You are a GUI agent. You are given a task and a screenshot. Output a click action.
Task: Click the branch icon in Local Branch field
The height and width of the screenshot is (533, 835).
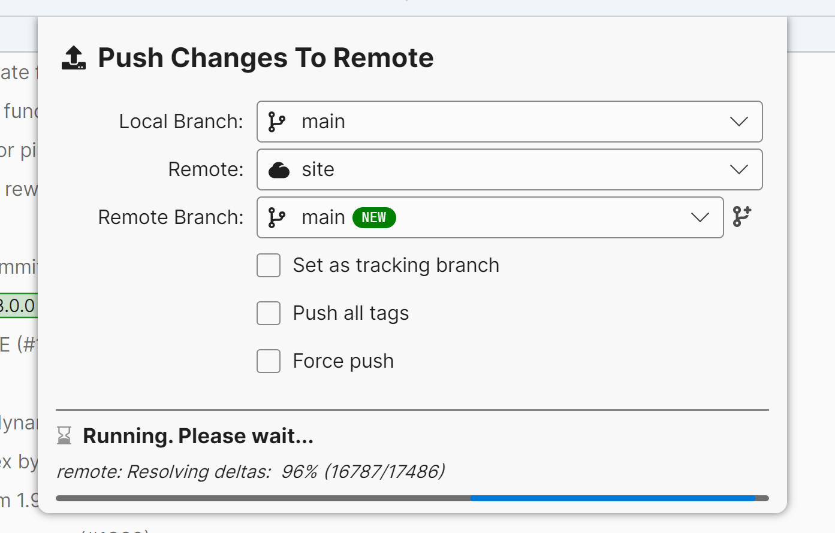point(276,122)
